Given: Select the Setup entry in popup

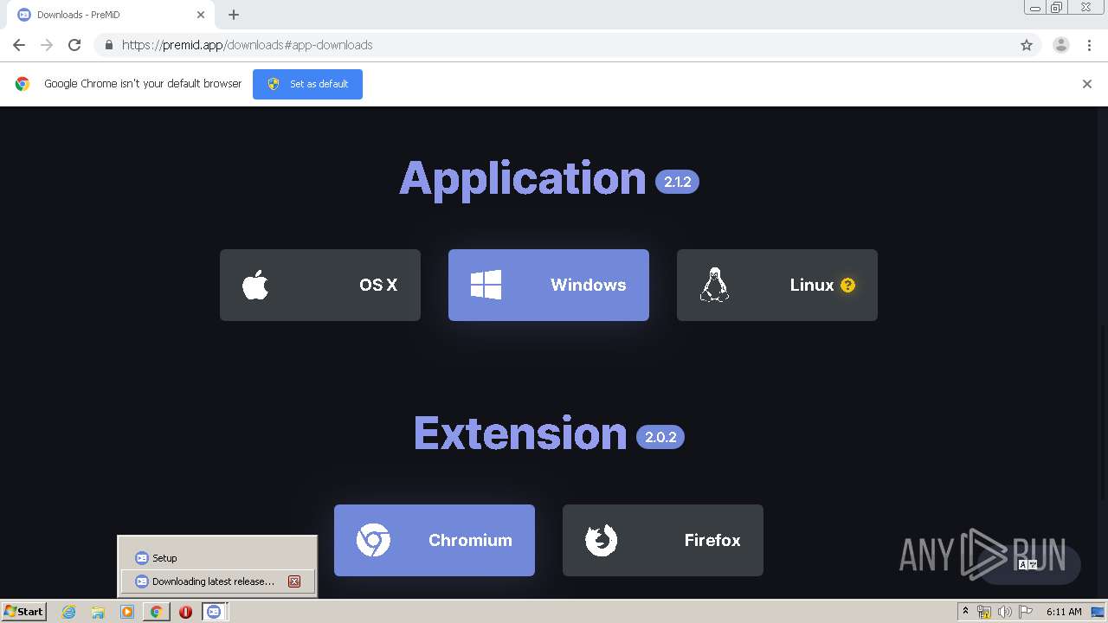Looking at the screenshot, I should (217, 558).
